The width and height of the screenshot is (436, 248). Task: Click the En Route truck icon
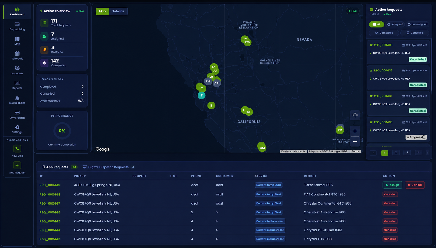coord(44,49)
